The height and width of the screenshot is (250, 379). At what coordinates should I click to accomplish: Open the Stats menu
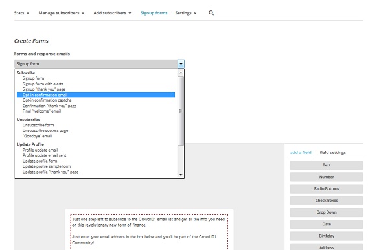point(21,13)
